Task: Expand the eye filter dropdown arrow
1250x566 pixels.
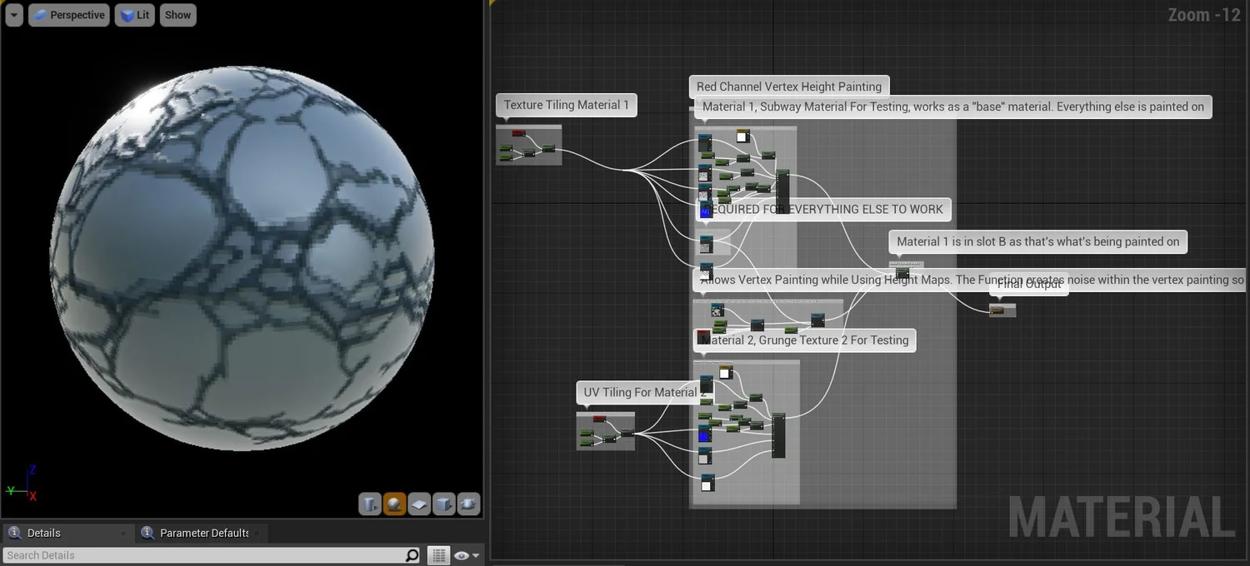Action: [x=476, y=555]
